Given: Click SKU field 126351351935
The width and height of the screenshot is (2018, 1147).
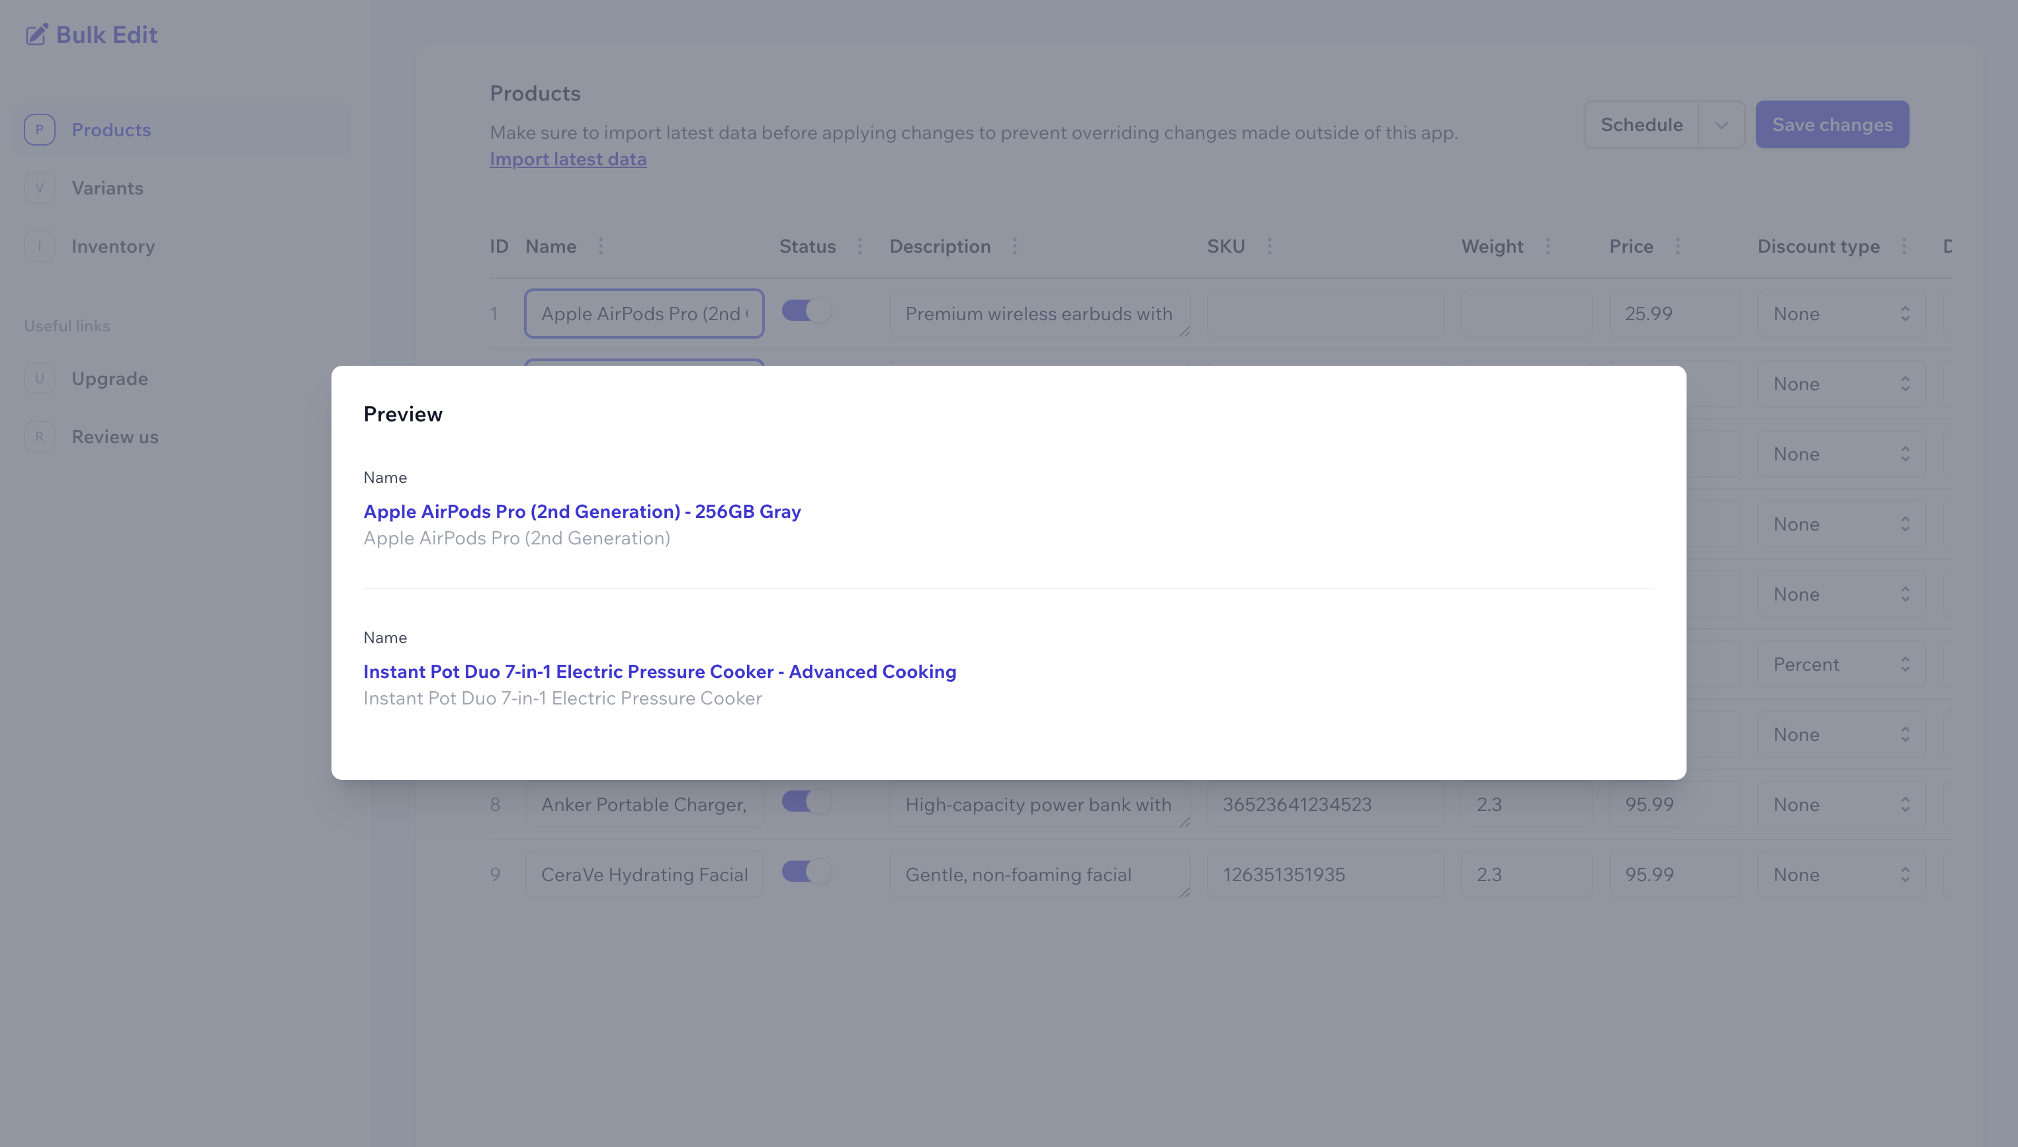Looking at the screenshot, I should (x=1325, y=874).
